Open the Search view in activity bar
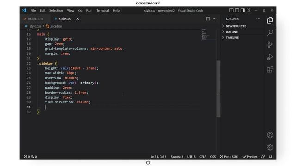 [270, 33]
